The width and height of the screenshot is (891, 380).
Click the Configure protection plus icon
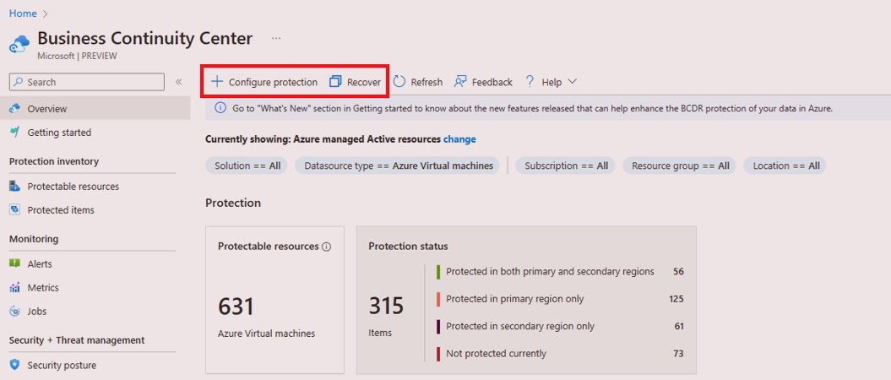(x=217, y=82)
